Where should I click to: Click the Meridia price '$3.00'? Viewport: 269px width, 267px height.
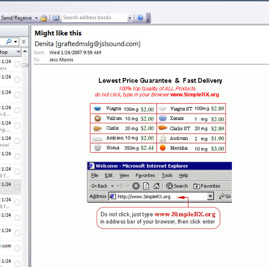(217, 149)
